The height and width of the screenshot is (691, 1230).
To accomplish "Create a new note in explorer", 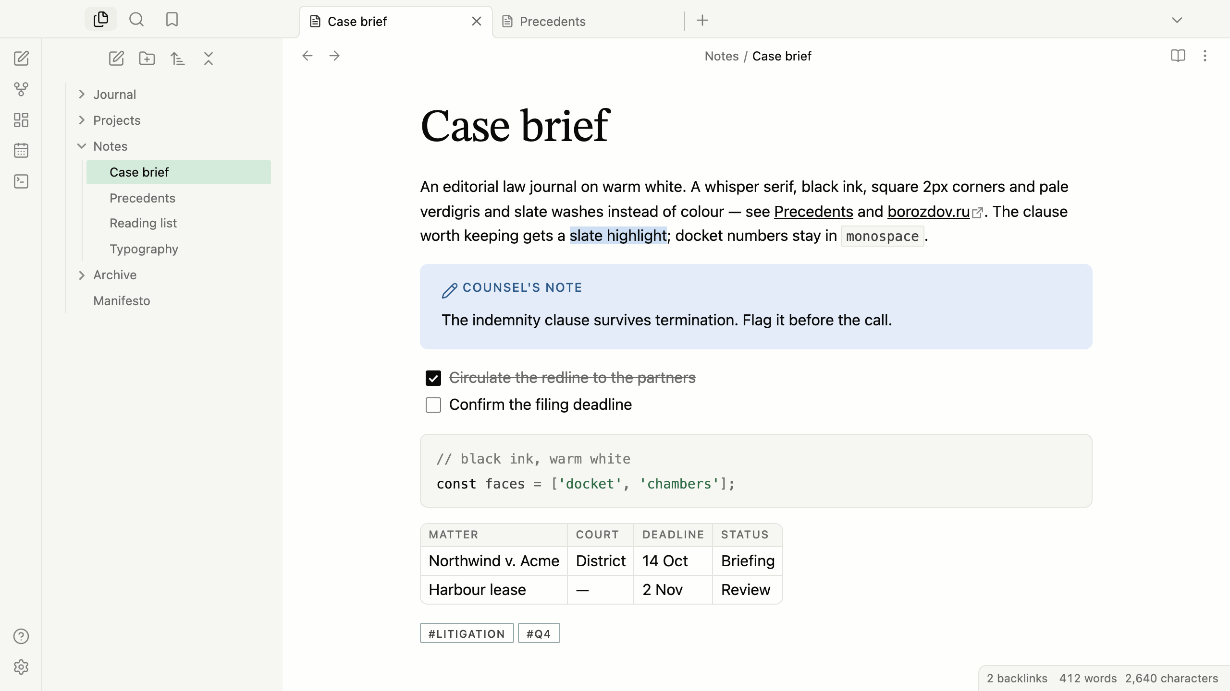I will click(x=116, y=59).
